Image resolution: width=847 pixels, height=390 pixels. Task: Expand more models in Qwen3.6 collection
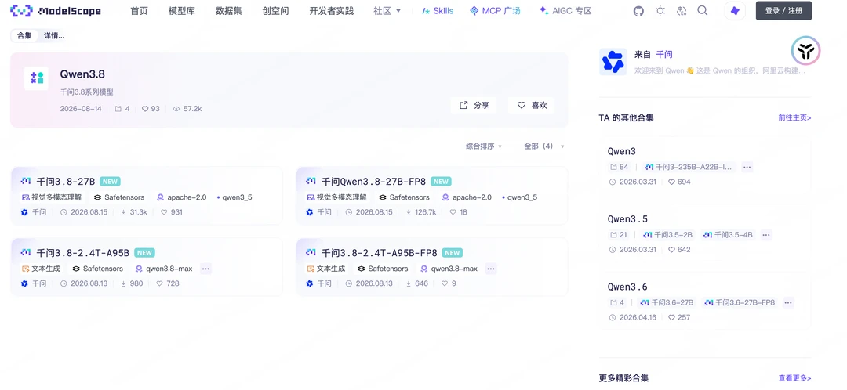[788, 302]
